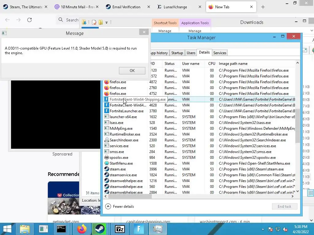The width and height of the screenshot is (314, 235).
Task: Select MsMpEng.exe process icon
Action: tap(106, 128)
